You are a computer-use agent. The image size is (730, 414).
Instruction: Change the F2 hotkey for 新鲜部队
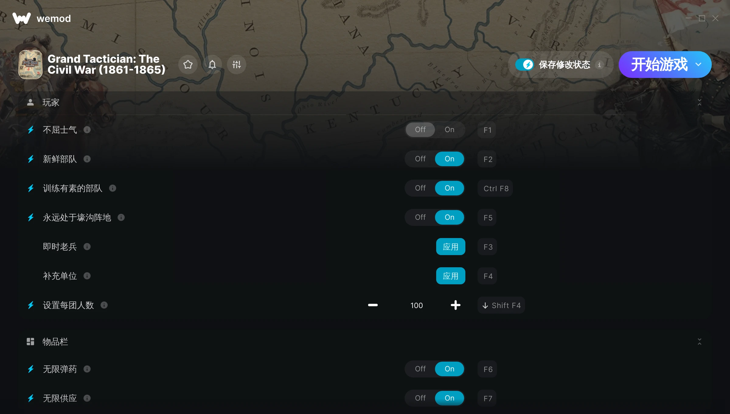tap(488, 159)
